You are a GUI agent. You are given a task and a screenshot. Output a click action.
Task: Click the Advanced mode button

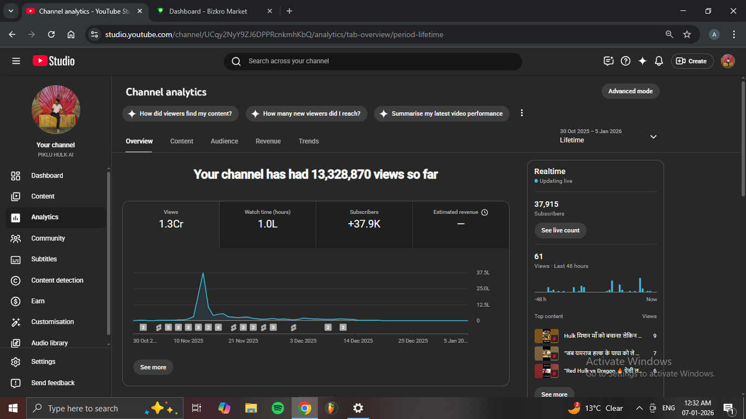tap(630, 91)
